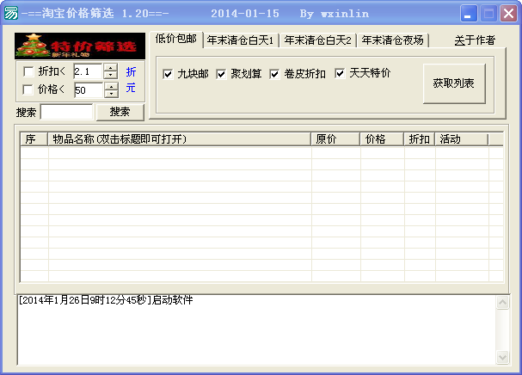Click the discount value field showing 2.1
This screenshot has width=522, height=375.
[x=88, y=71]
